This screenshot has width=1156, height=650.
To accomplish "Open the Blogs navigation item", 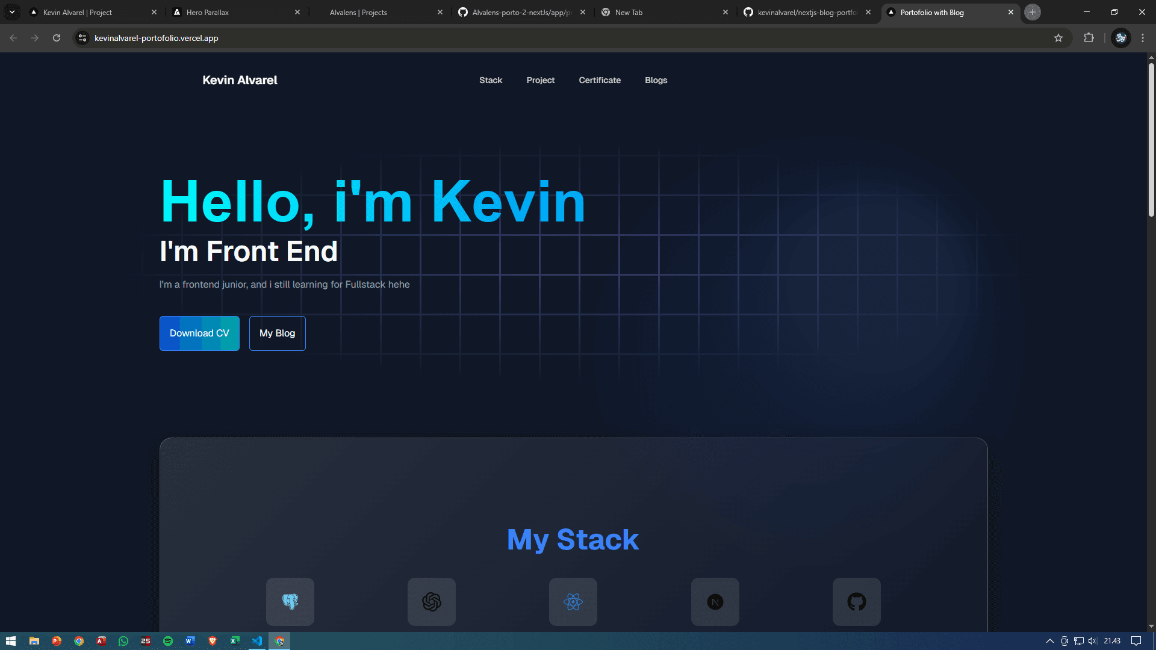I will [x=656, y=80].
